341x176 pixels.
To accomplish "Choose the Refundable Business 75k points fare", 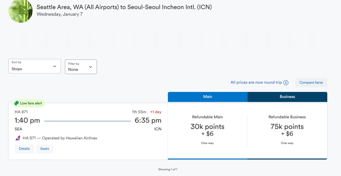I will pos(287,130).
